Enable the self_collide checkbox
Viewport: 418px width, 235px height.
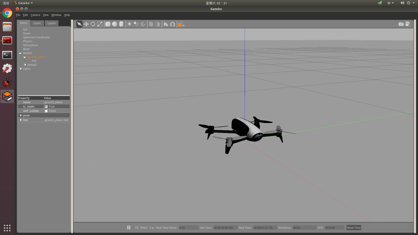coord(46,111)
